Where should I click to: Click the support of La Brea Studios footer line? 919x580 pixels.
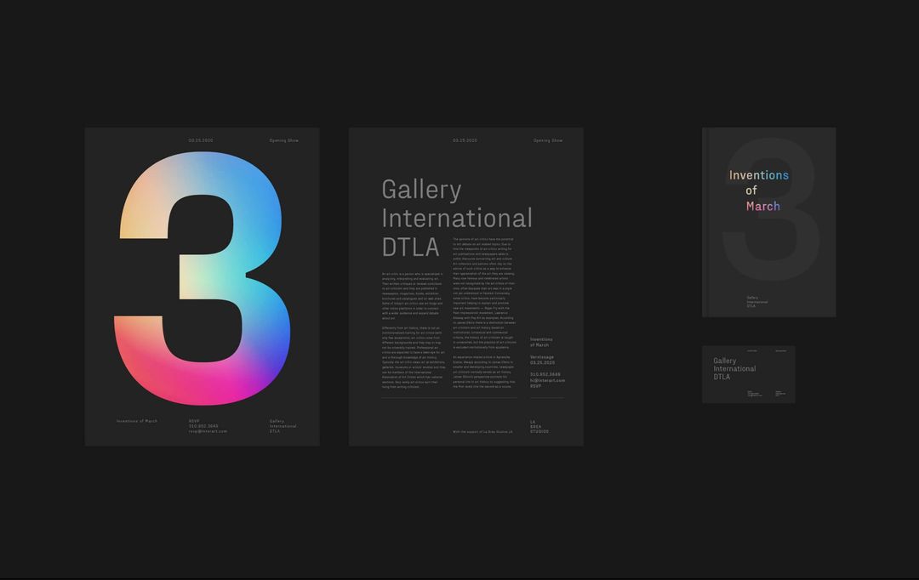tap(482, 431)
